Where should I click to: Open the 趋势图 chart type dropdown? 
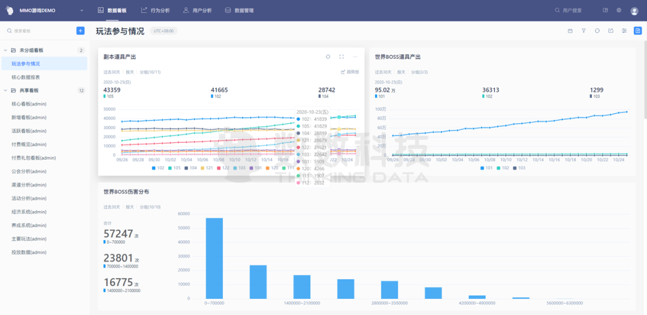point(349,72)
